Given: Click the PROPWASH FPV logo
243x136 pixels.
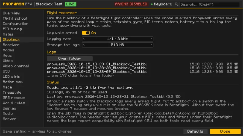Looking at the screenshot, I should click(17, 4).
